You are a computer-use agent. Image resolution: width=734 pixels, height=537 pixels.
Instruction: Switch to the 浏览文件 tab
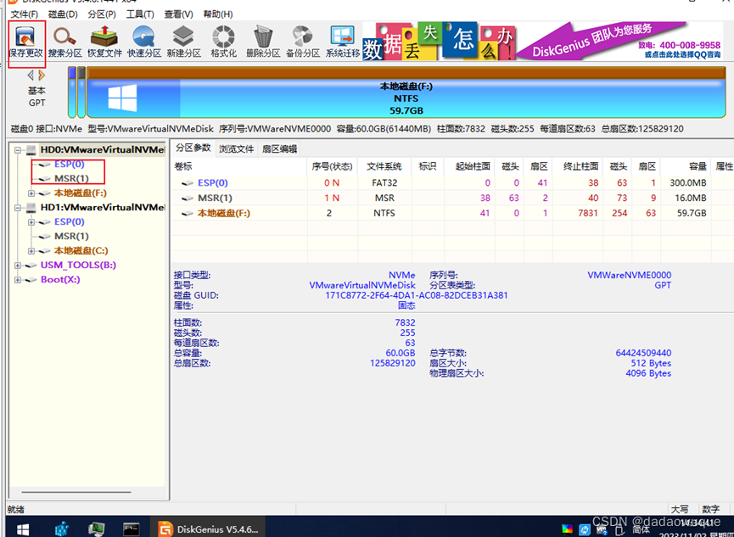[237, 148]
